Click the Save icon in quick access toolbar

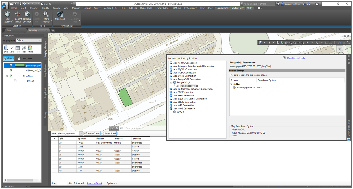click(x=21, y=4)
